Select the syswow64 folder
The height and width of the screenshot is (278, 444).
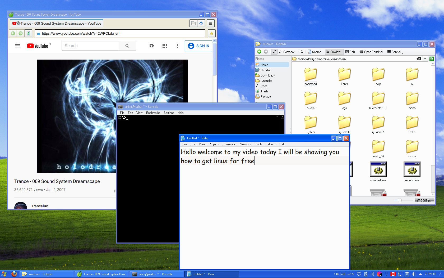coord(378,125)
